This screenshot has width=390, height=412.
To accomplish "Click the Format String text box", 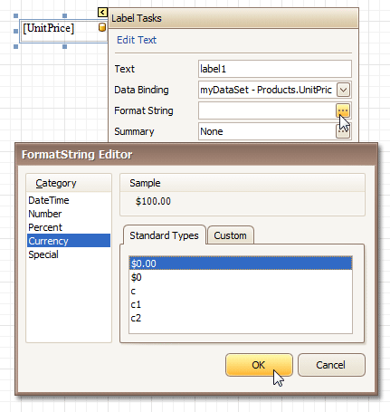I will (x=267, y=110).
